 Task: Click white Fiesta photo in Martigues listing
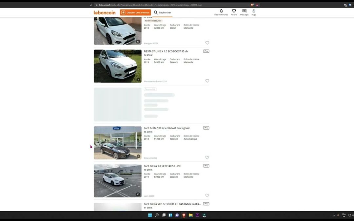click(118, 31)
